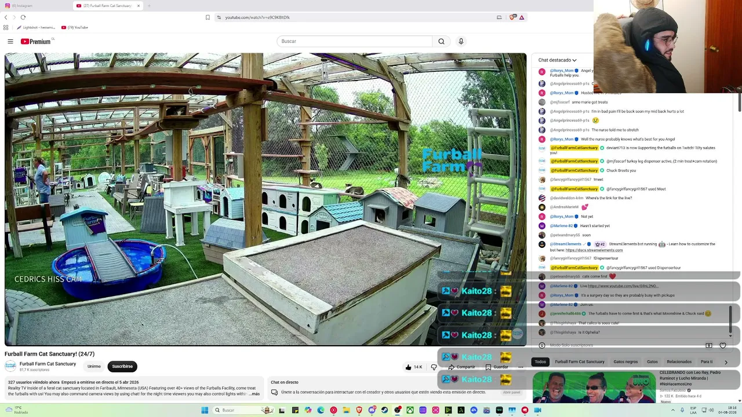Open the browser apps grid icon

[x=6, y=27]
